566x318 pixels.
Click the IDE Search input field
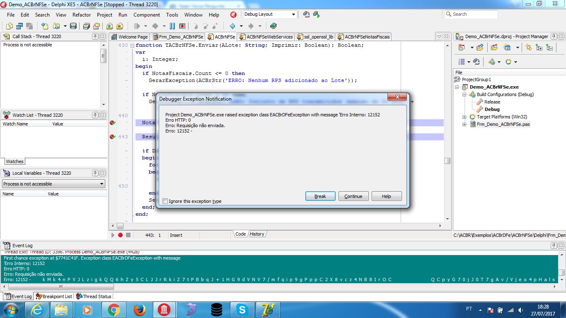(x=471, y=14)
